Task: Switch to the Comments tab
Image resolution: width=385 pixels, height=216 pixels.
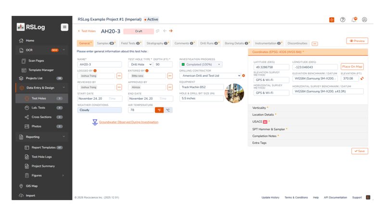Action: coord(185,43)
